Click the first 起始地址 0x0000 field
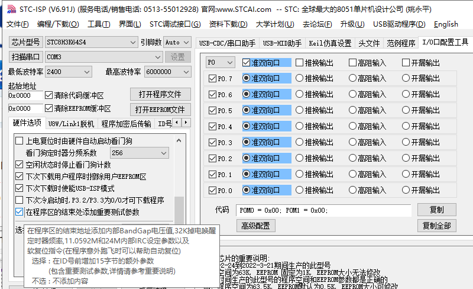The image size is (473, 289). coord(25,95)
